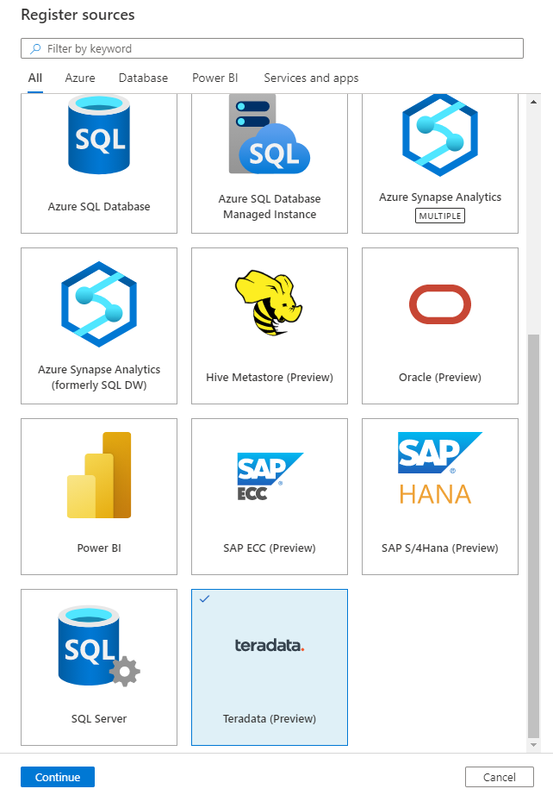Choose the SAP S/4Hana (Preview) icon

pyautogui.click(x=439, y=466)
